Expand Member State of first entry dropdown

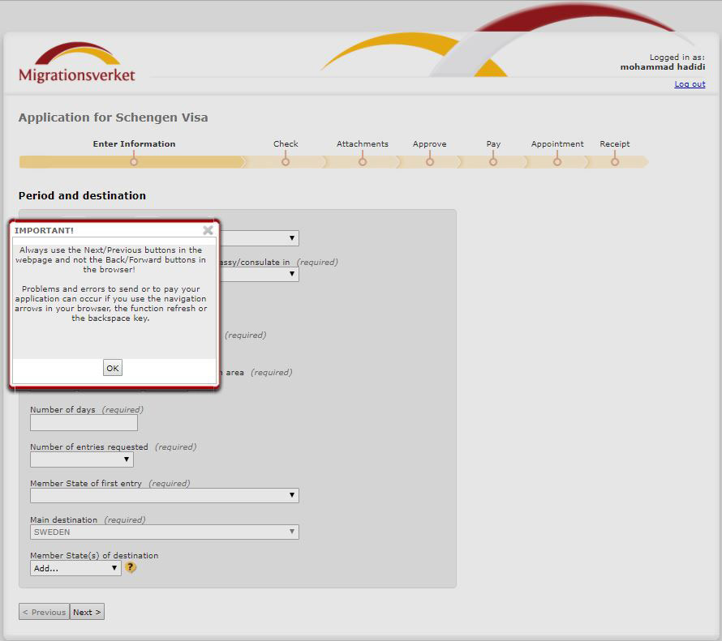165,495
